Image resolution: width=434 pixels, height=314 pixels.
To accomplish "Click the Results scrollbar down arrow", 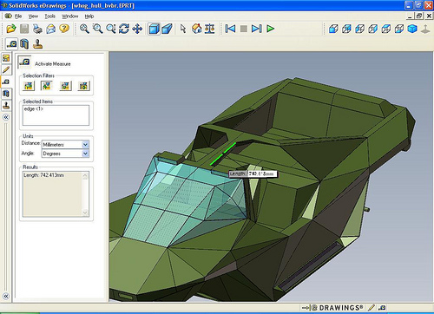I will tap(85, 213).
